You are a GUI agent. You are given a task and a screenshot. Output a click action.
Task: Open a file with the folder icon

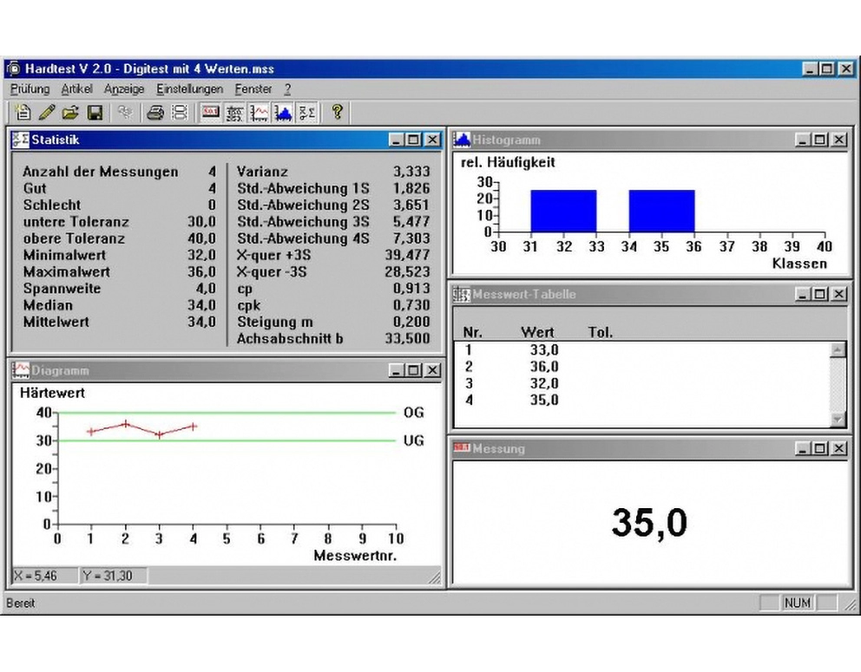[x=70, y=113]
